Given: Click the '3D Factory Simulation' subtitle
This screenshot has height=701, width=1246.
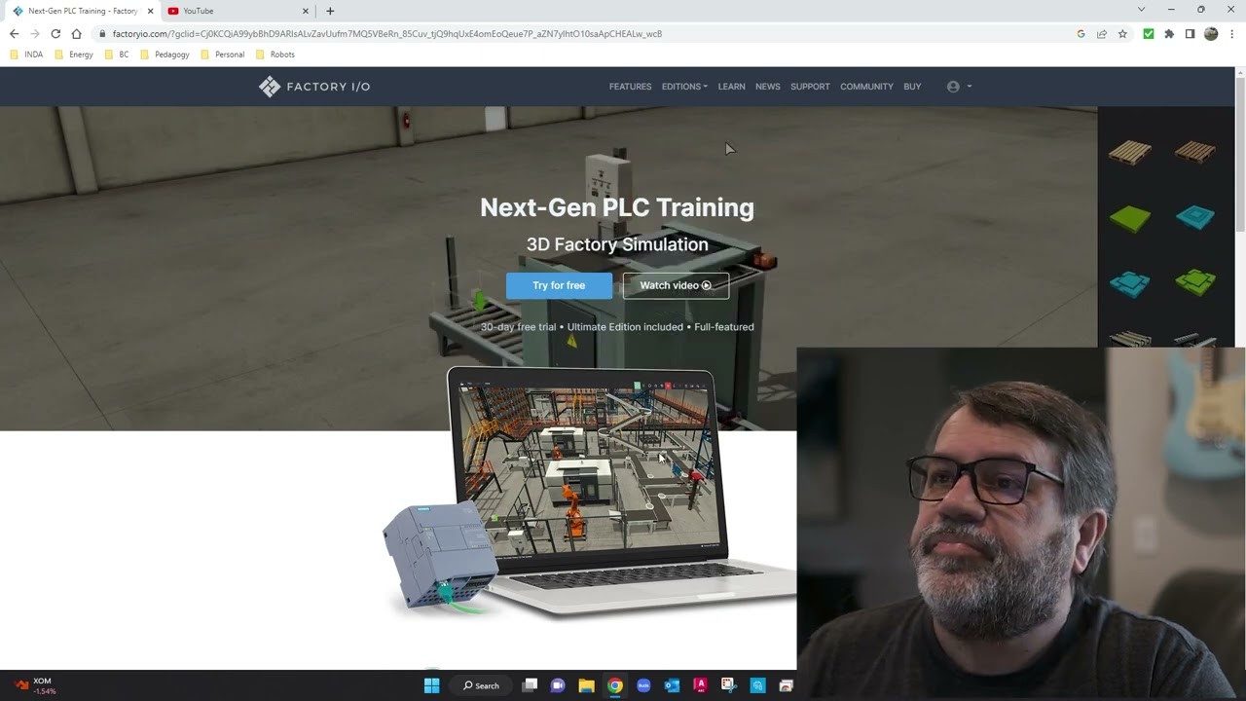Looking at the screenshot, I should [x=617, y=244].
